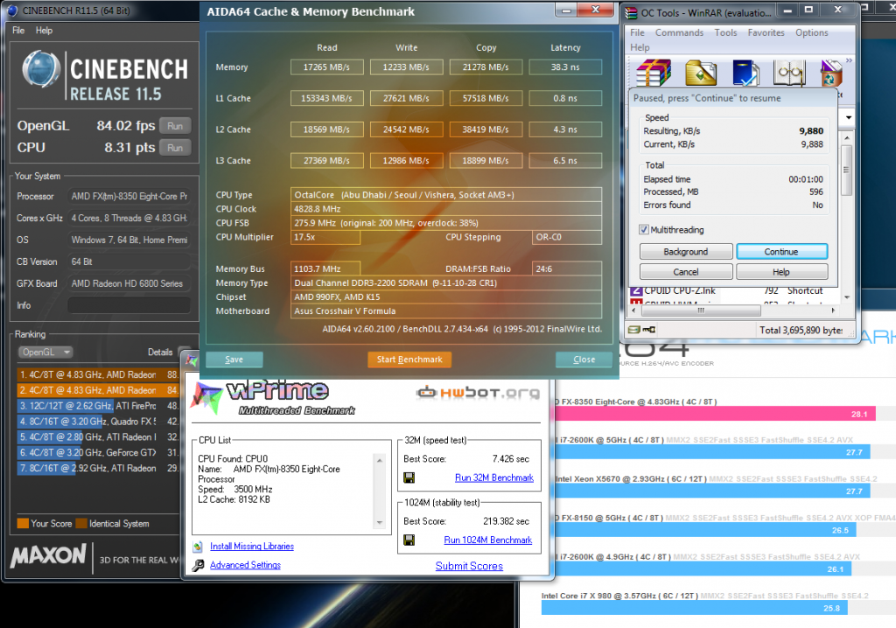Click Help button in WinRAR progress dialog
Viewport: 896px width, 628px height.
click(x=781, y=272)
